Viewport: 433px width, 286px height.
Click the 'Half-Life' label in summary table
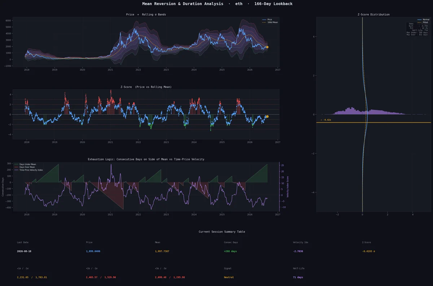(299, 268)
